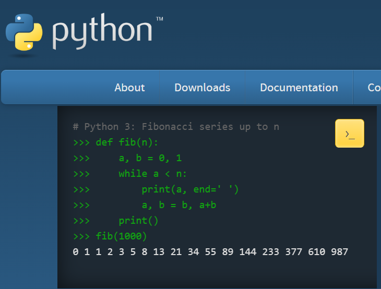Click the code line "print(a, end=' ')"

(x=190, y=189)
